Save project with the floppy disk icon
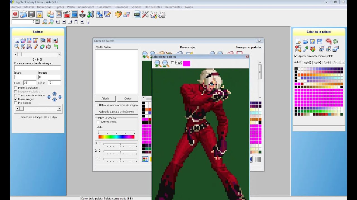Screen dimensions: 357x200 pyautogui.click(x=31, y=14)
